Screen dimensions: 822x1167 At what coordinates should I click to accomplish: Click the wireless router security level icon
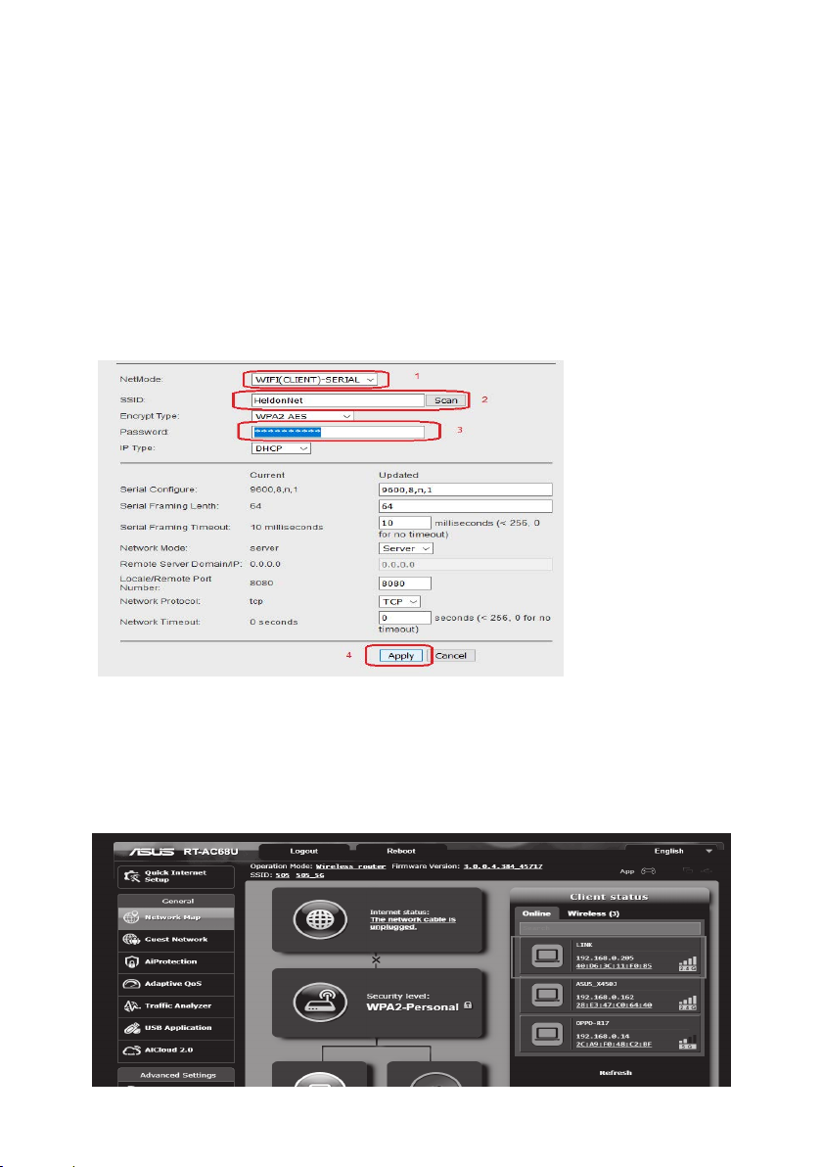click(x=320, y=1002)
